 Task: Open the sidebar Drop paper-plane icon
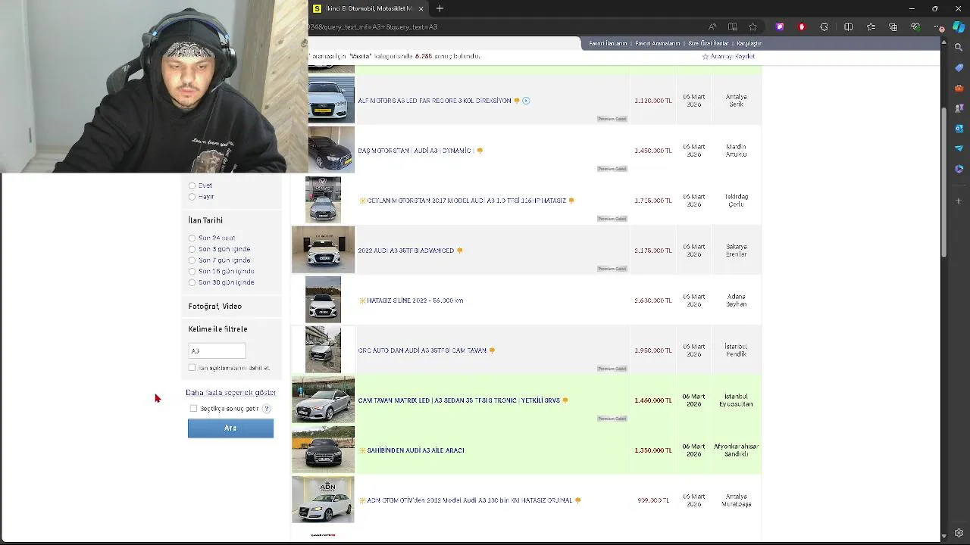click(959, 148)
